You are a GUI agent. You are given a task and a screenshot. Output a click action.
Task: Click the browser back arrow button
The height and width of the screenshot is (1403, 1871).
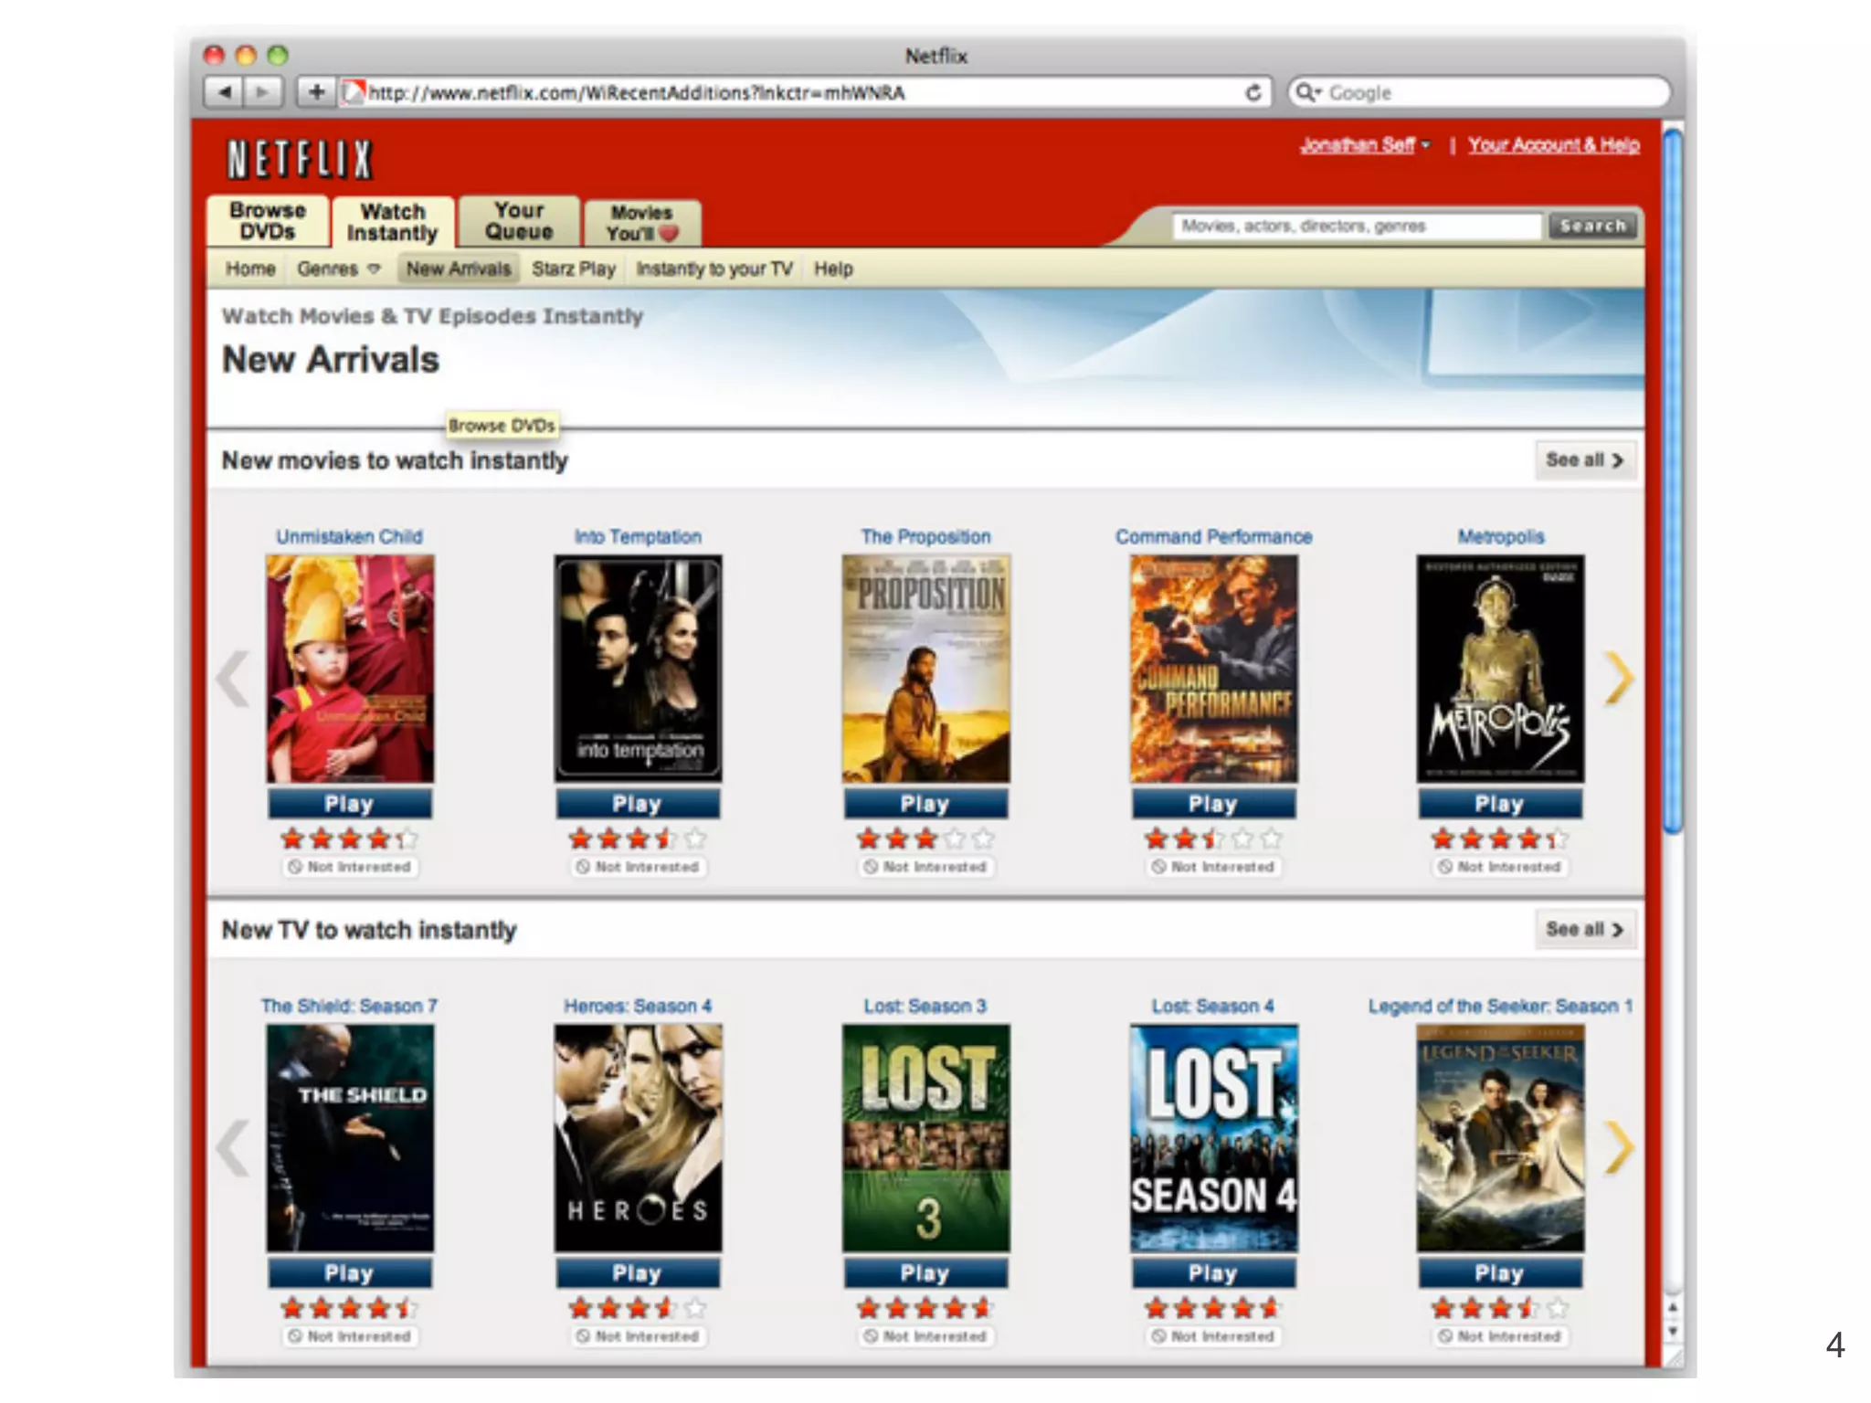tap(224, 92)
